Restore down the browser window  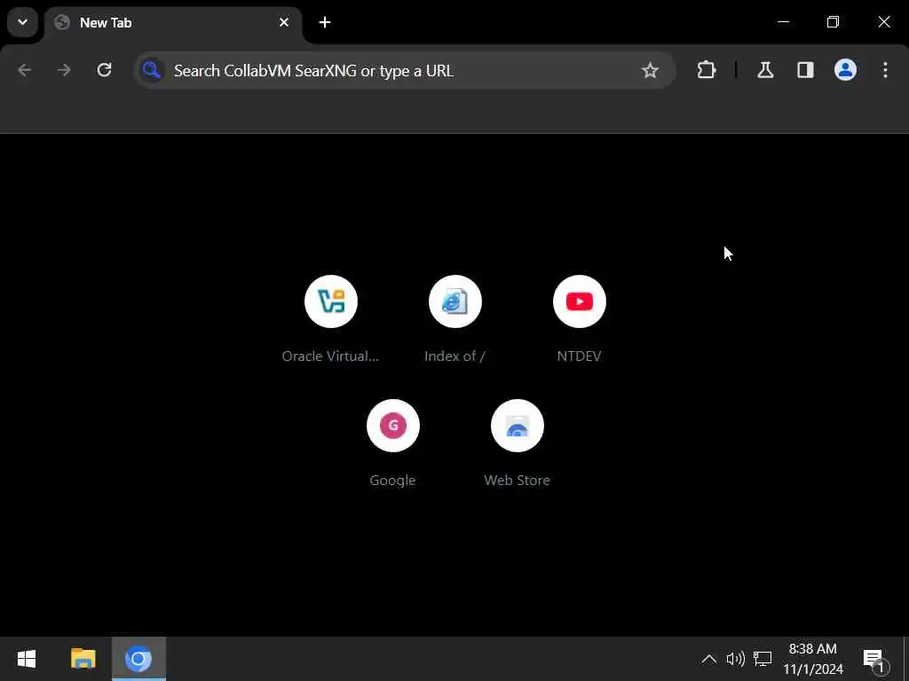[833, 22]
